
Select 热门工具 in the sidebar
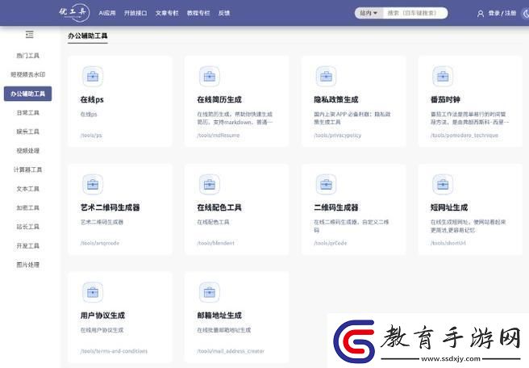tap(28, 56)
